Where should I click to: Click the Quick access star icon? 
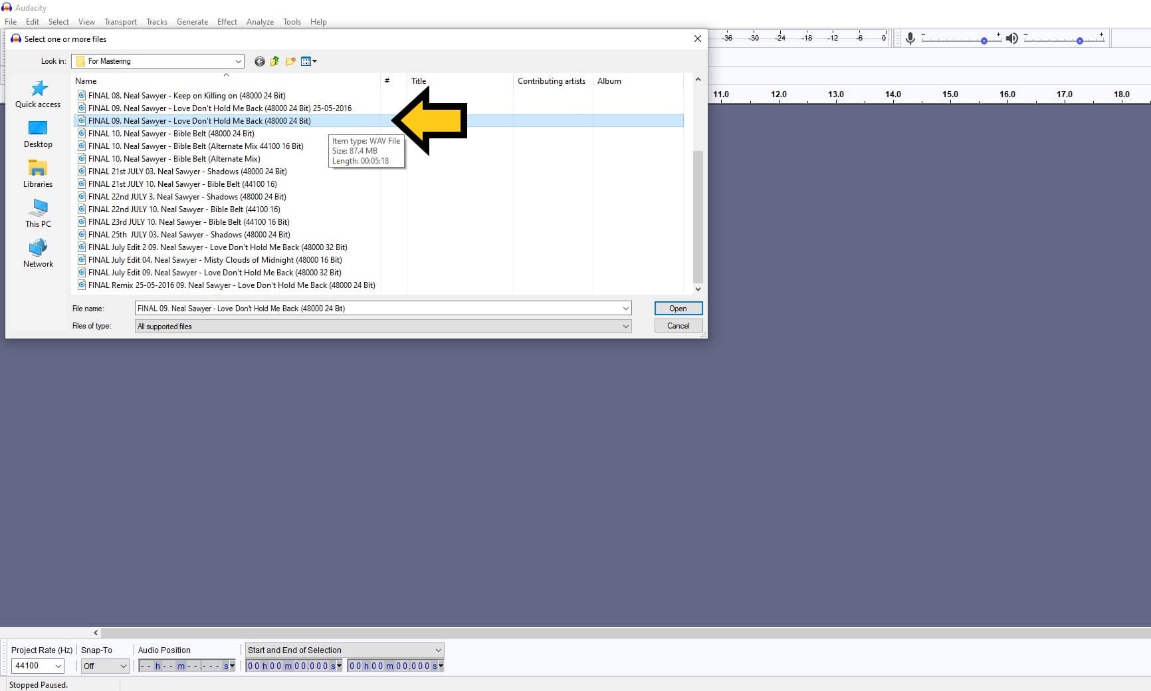click(38, 88)
